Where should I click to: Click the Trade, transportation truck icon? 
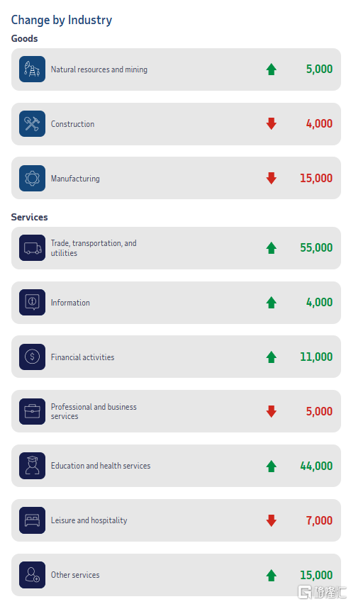pyautogui.click(x=33, y=248)
